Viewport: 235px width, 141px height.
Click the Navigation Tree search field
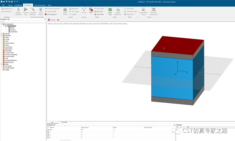coord(23,22)
